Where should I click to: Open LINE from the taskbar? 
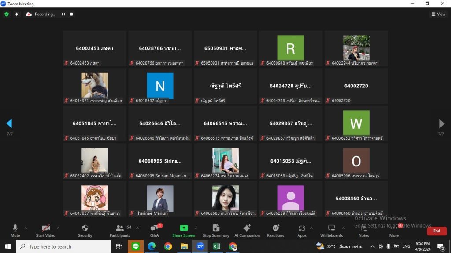click(x=136, y=246)
